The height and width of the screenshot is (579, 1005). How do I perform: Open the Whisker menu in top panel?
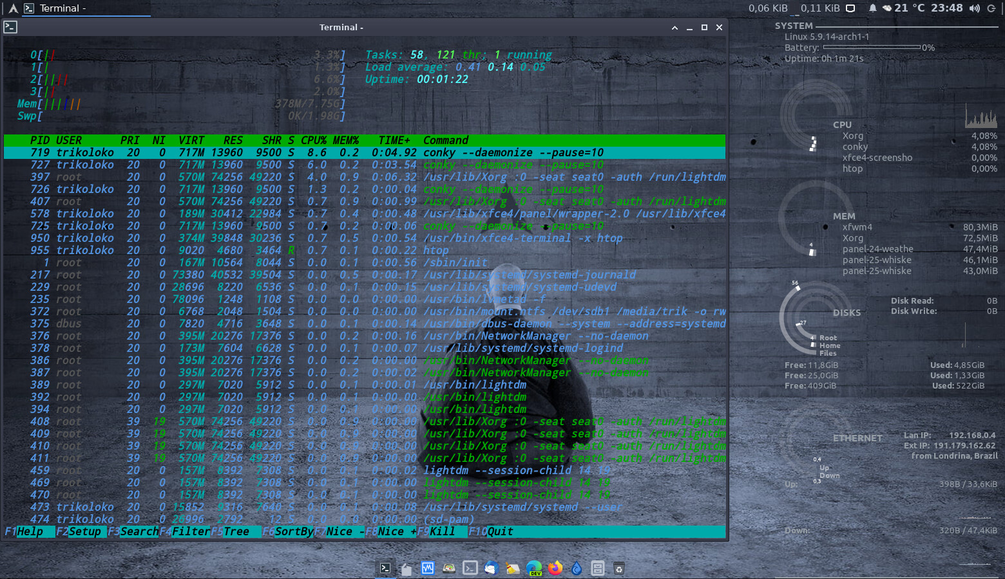[x=13, y=8]
